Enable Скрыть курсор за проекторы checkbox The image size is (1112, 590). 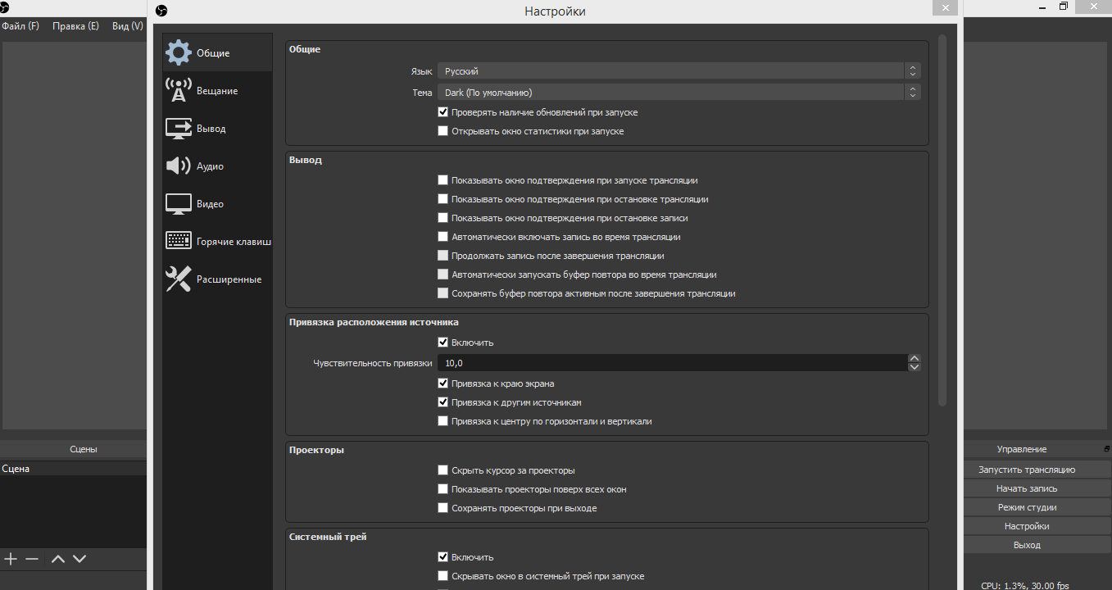pos(443,470)
